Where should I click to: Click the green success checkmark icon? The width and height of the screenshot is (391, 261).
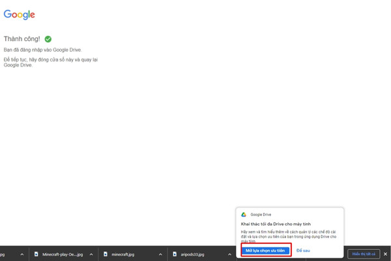[48, 39]
